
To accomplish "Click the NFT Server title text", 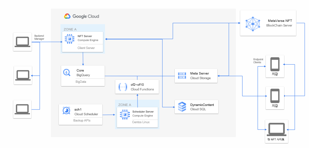I will 85,36.
